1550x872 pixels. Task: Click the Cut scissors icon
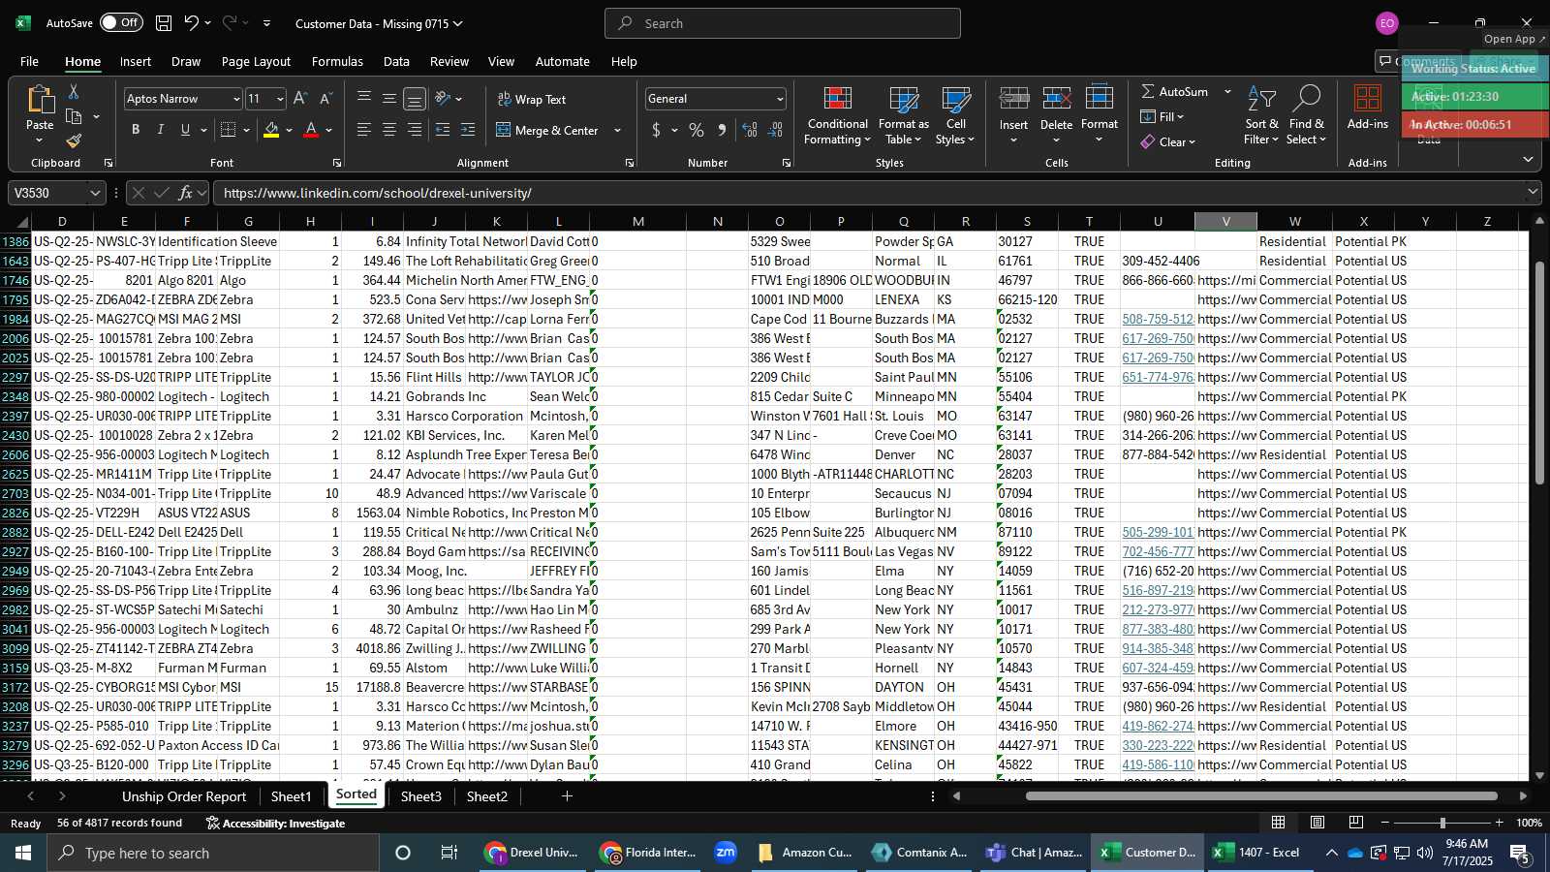pos(74,91)
